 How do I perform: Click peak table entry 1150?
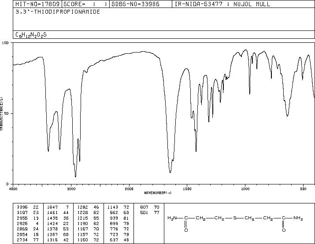[x=82, y=240]
